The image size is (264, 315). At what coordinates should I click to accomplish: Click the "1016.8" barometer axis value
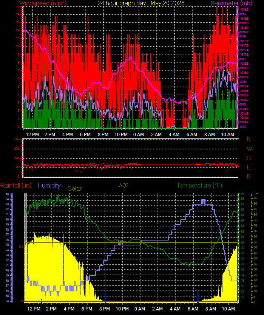click(x=244, y=64)
